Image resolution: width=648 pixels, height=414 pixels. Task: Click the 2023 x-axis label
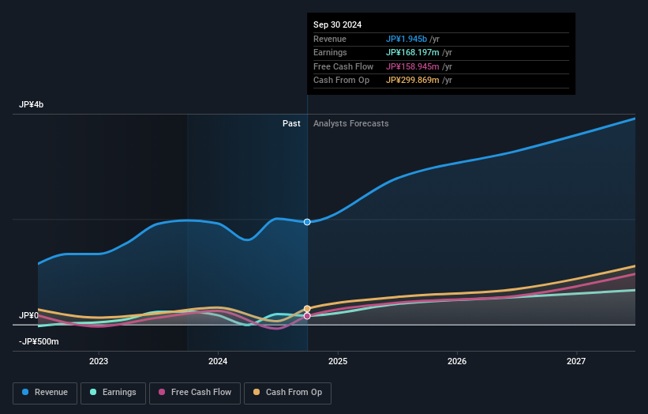click(x=99, y=362)
